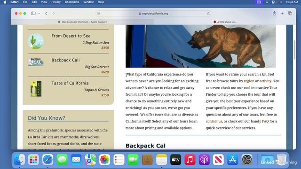The image size is (301, 169).
Task: Follow the contact us link
Action: coord(214,121)
